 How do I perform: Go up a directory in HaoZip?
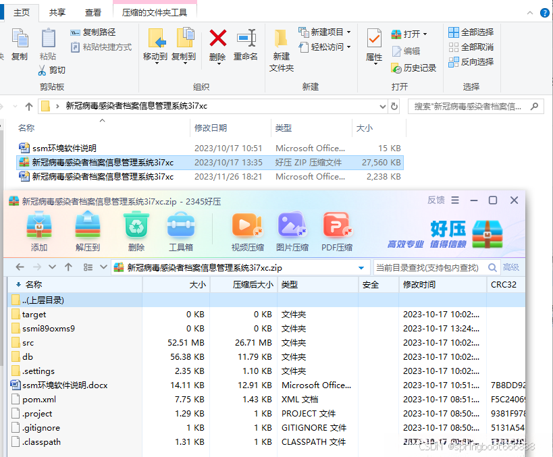68,267
